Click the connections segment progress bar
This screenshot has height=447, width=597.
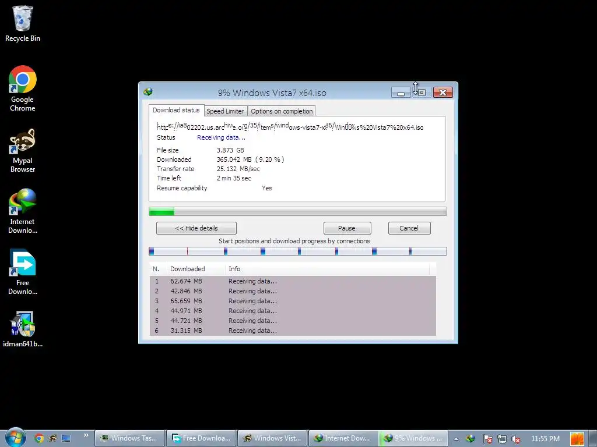(x=298, y=251)
